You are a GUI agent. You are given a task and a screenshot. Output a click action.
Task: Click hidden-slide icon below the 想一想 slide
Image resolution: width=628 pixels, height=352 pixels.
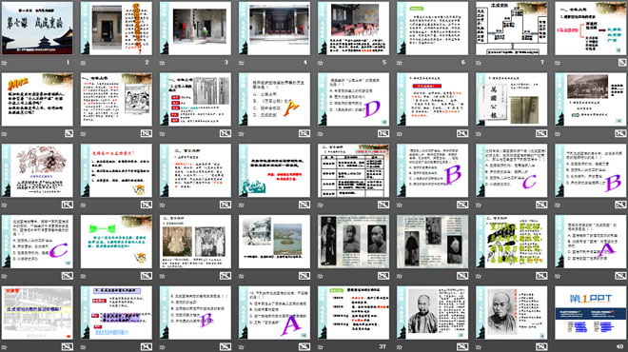[146, 276]
